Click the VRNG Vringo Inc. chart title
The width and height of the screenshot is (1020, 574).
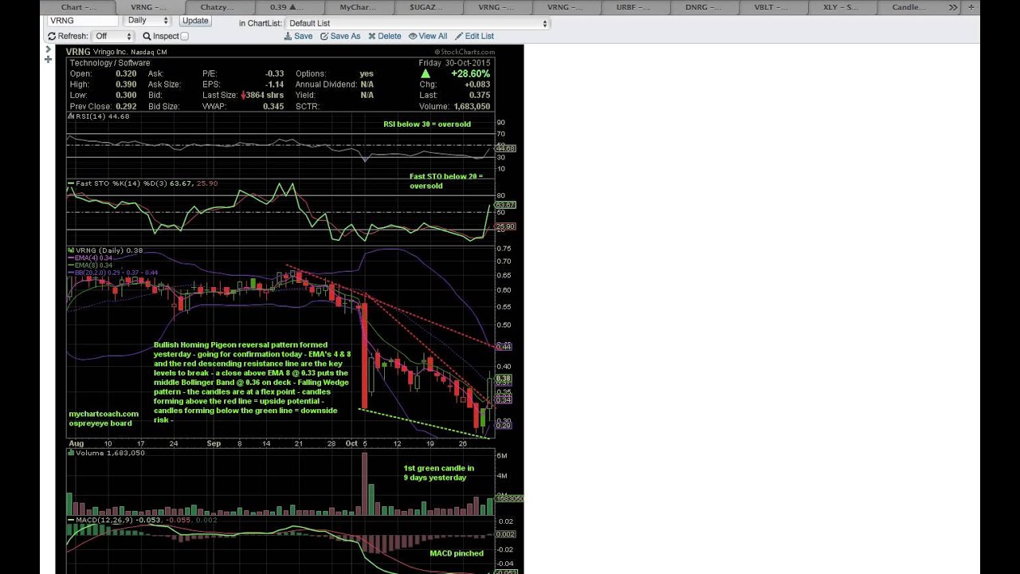point(117,52)
